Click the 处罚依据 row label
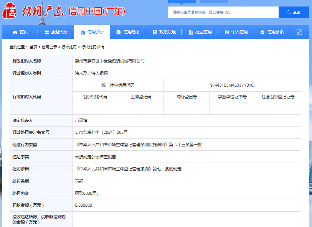 [20, 169]
